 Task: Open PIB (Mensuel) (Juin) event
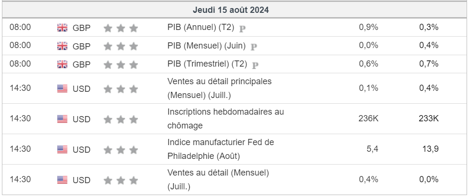[206, 46]
